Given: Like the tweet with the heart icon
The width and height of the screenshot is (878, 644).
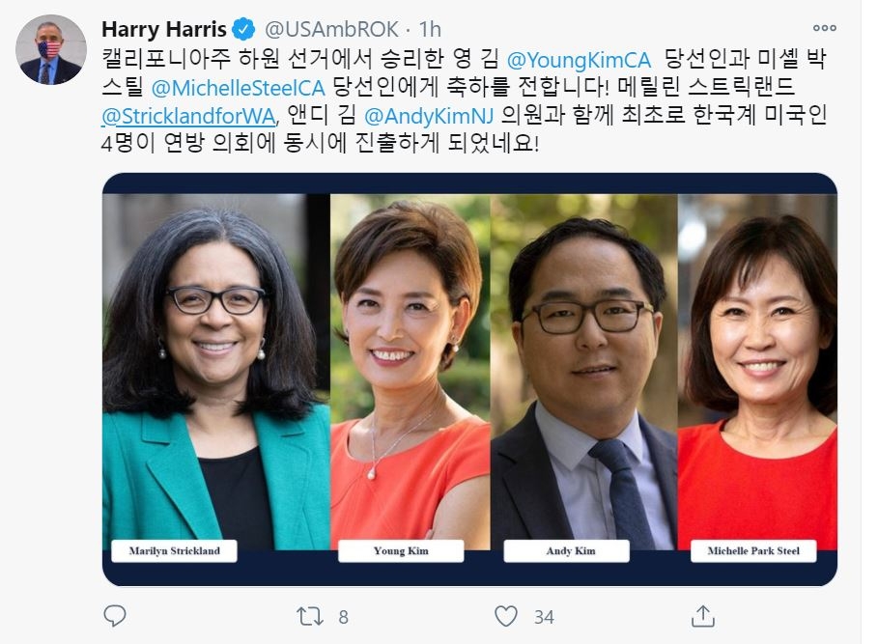Looking at the screenshot, I should (x=505, y=616).
